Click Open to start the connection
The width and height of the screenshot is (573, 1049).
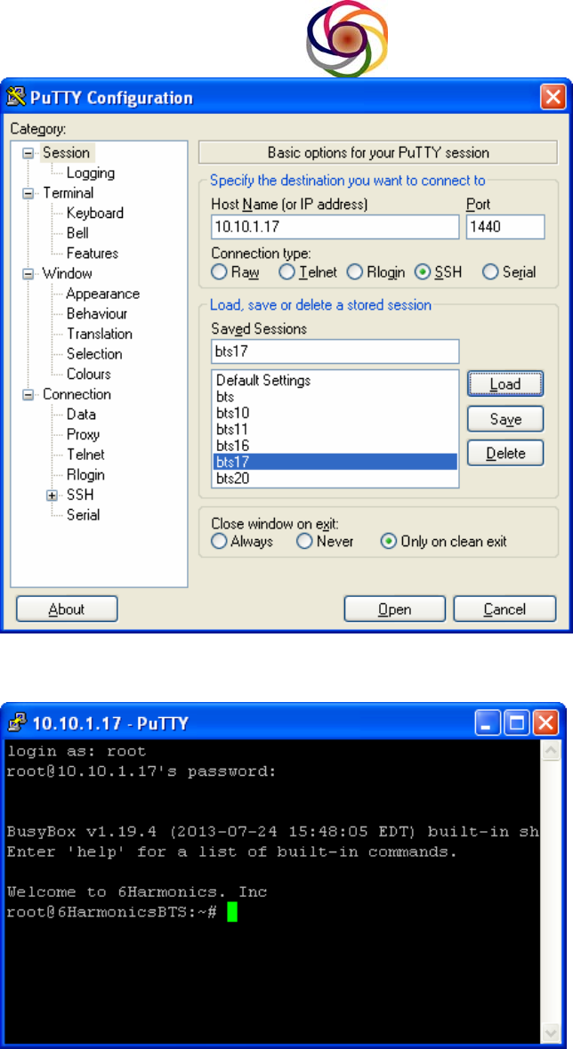pos(395,609)
